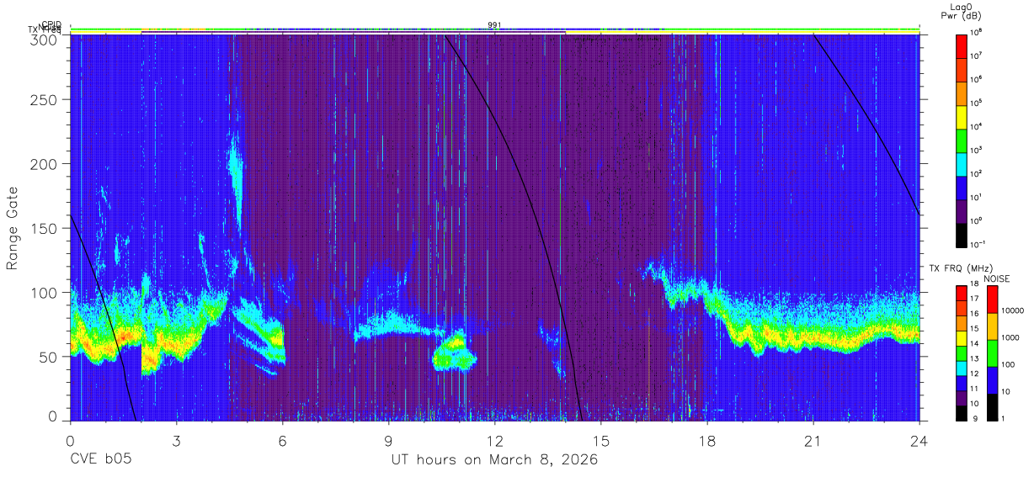
Task: Click the TX FRQ legend value '9'
Action: [x=975, y=419]
